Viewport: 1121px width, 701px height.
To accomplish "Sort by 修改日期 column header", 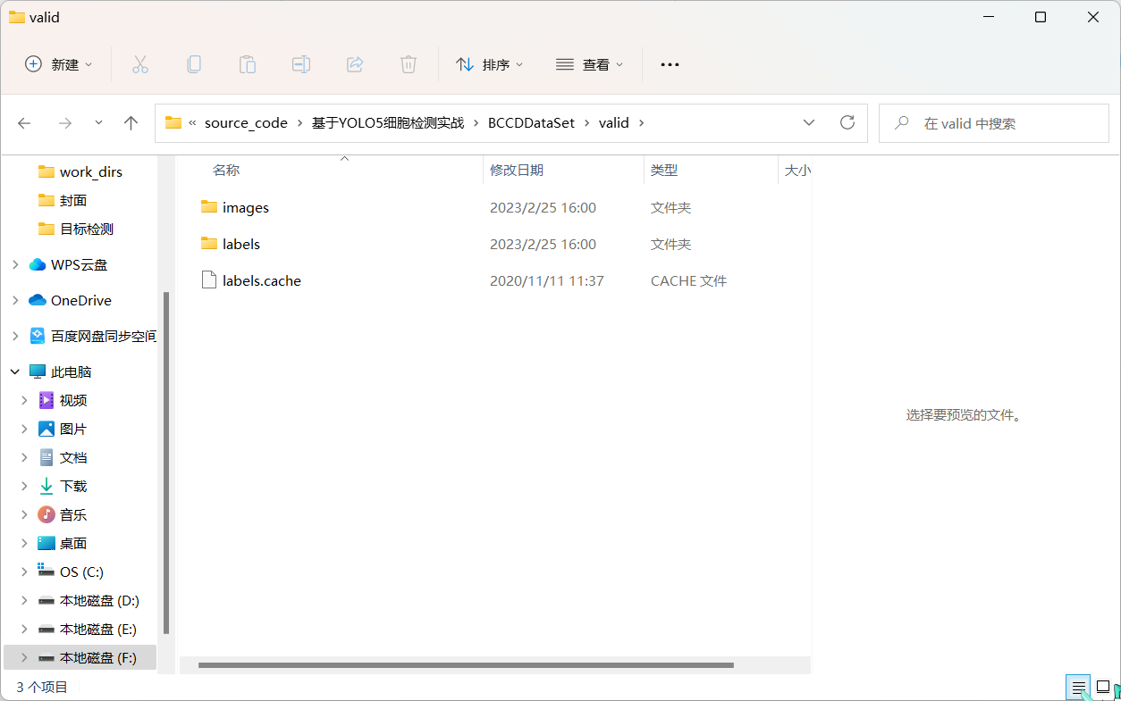I will coord(517,170).
